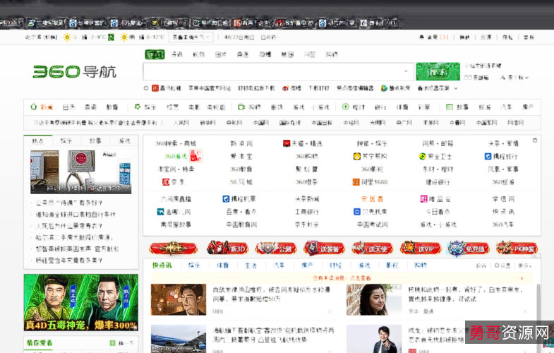Screen dimensions: 554x353
Task: Click the 购物 category icon
Action: (241, 107)
